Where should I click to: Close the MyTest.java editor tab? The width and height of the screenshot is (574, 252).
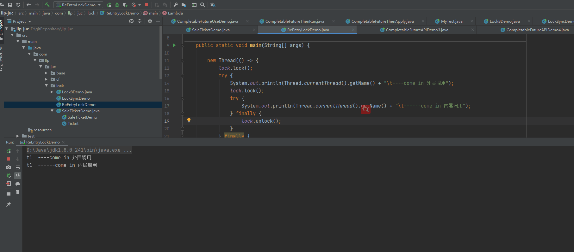472,21
